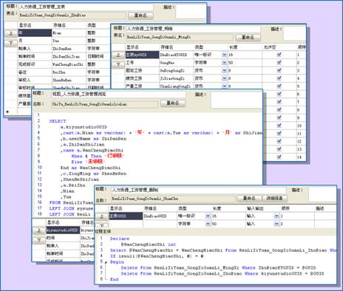343x291 pixels.
Task: Click 主表GUID cell in 删除 window
Action: tap(126, 216)
